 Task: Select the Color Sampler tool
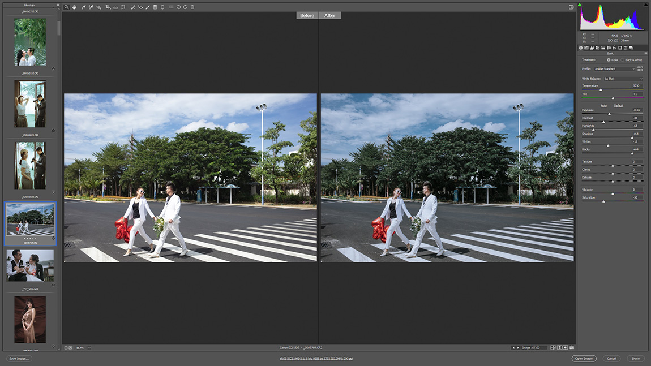coord(91,7)
